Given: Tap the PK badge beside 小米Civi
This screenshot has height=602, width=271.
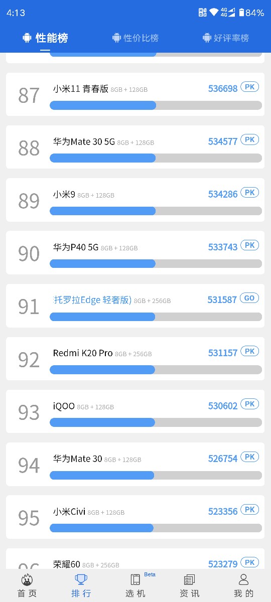Looking at the screenshot, I should pos(249,510).
